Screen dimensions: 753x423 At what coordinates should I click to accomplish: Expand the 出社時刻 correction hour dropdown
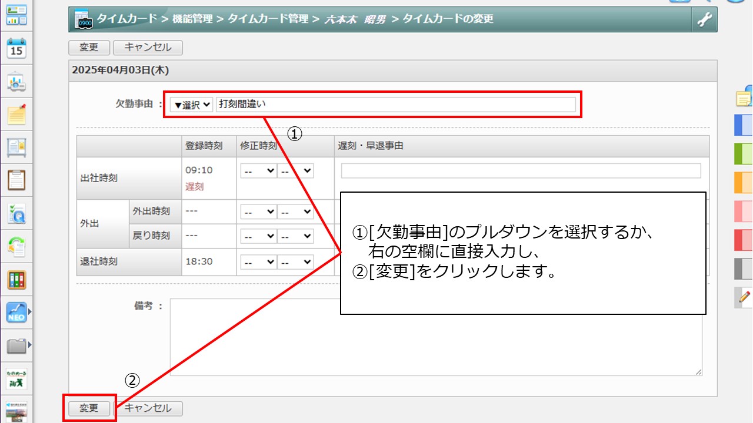tap(258, 171)
